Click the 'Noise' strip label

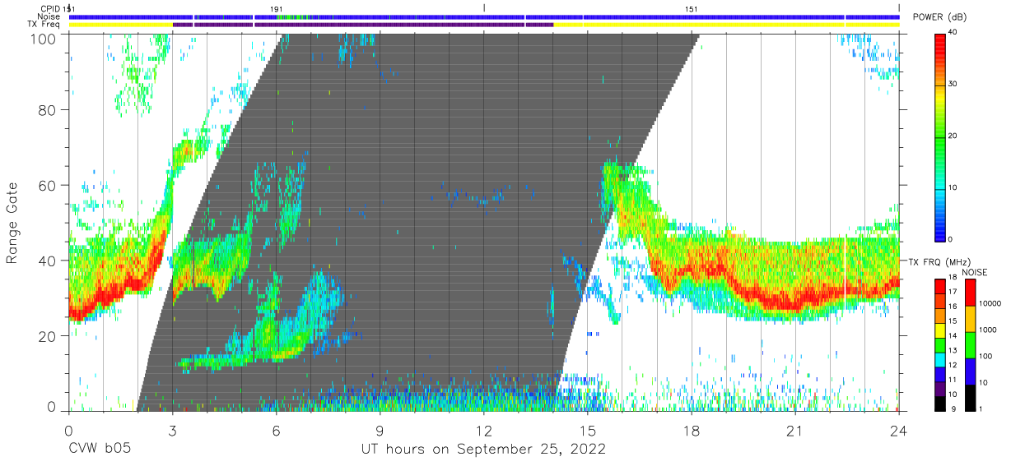point(50,16)
